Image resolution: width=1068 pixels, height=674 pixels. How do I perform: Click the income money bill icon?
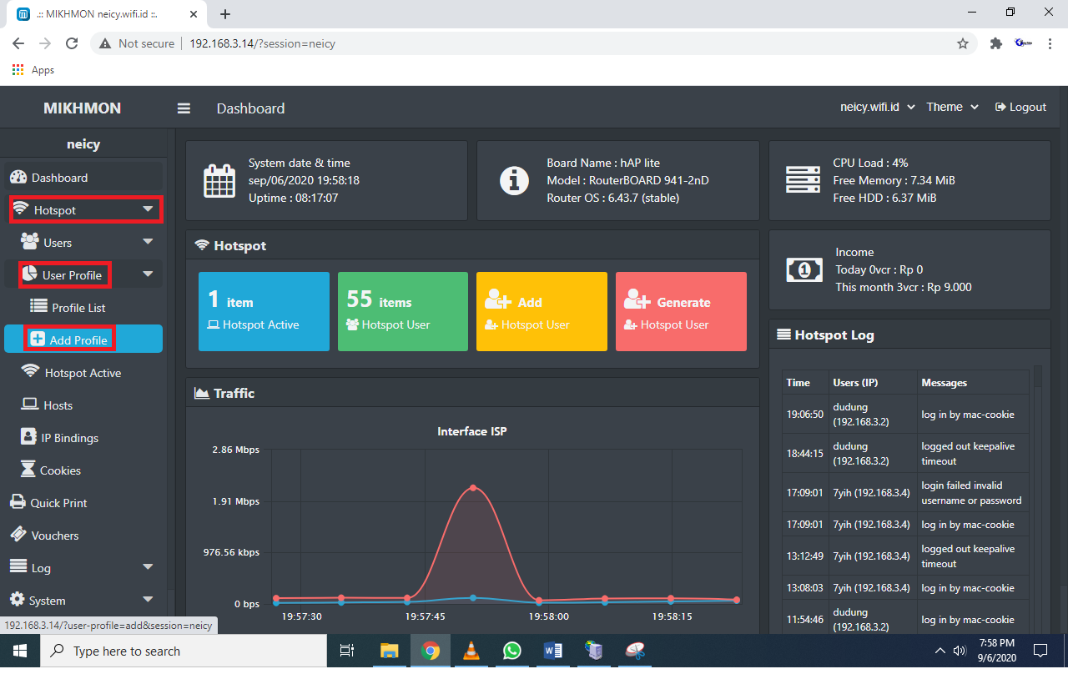[804, 269]
